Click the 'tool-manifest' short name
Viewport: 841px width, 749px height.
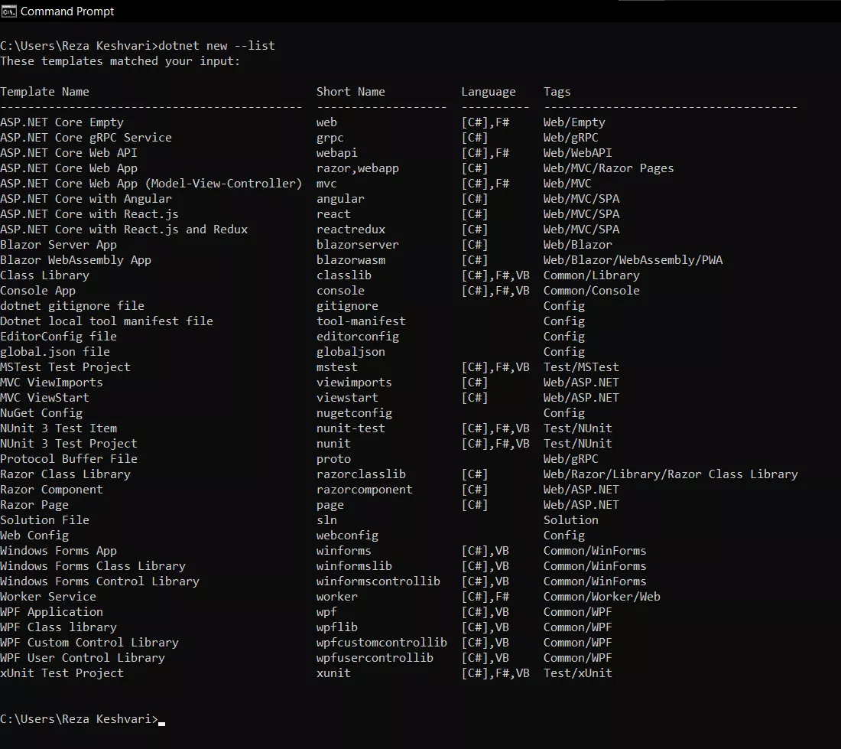click(361, 321)
